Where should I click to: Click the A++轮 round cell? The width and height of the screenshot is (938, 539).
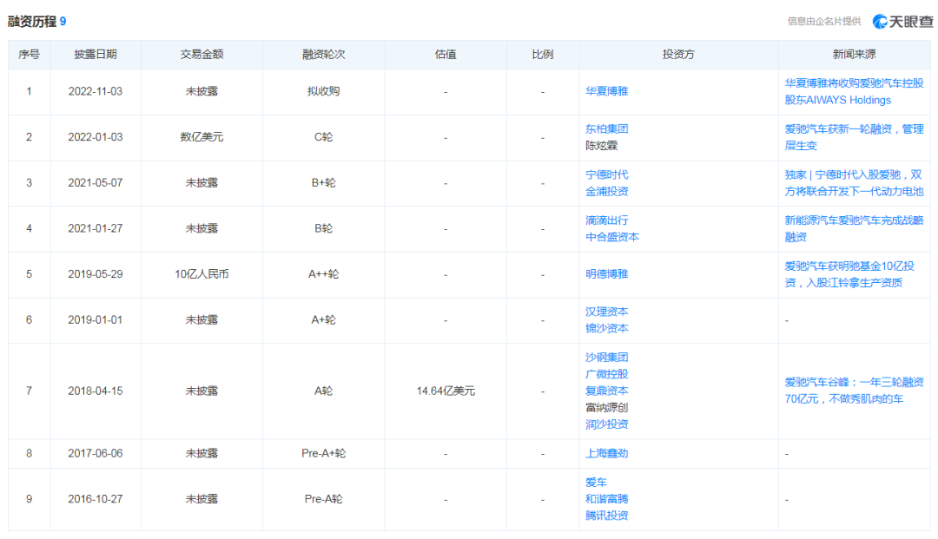324,274
